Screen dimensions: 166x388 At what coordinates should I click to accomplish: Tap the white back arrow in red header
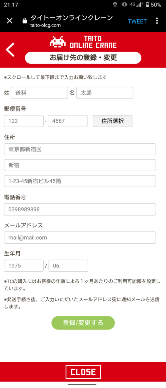10,50
